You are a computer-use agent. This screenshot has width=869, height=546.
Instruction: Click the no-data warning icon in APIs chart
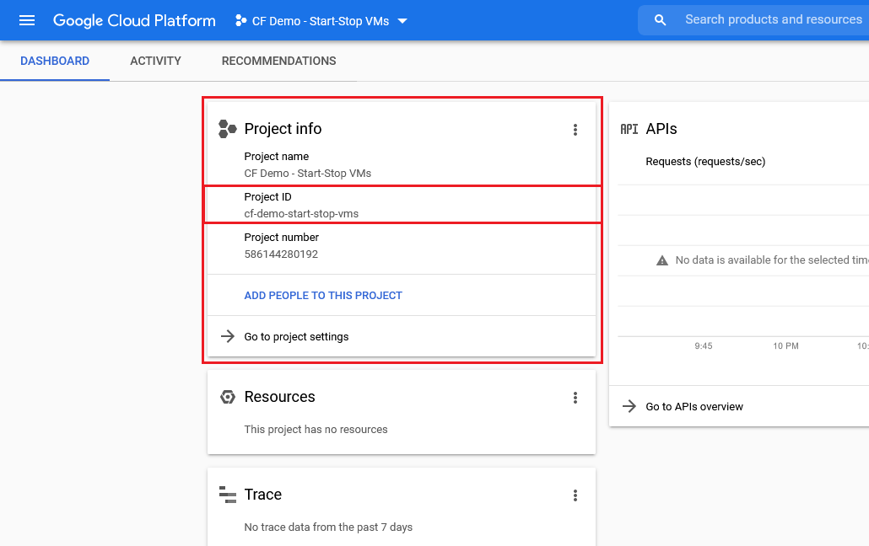[x=662, y=260]
